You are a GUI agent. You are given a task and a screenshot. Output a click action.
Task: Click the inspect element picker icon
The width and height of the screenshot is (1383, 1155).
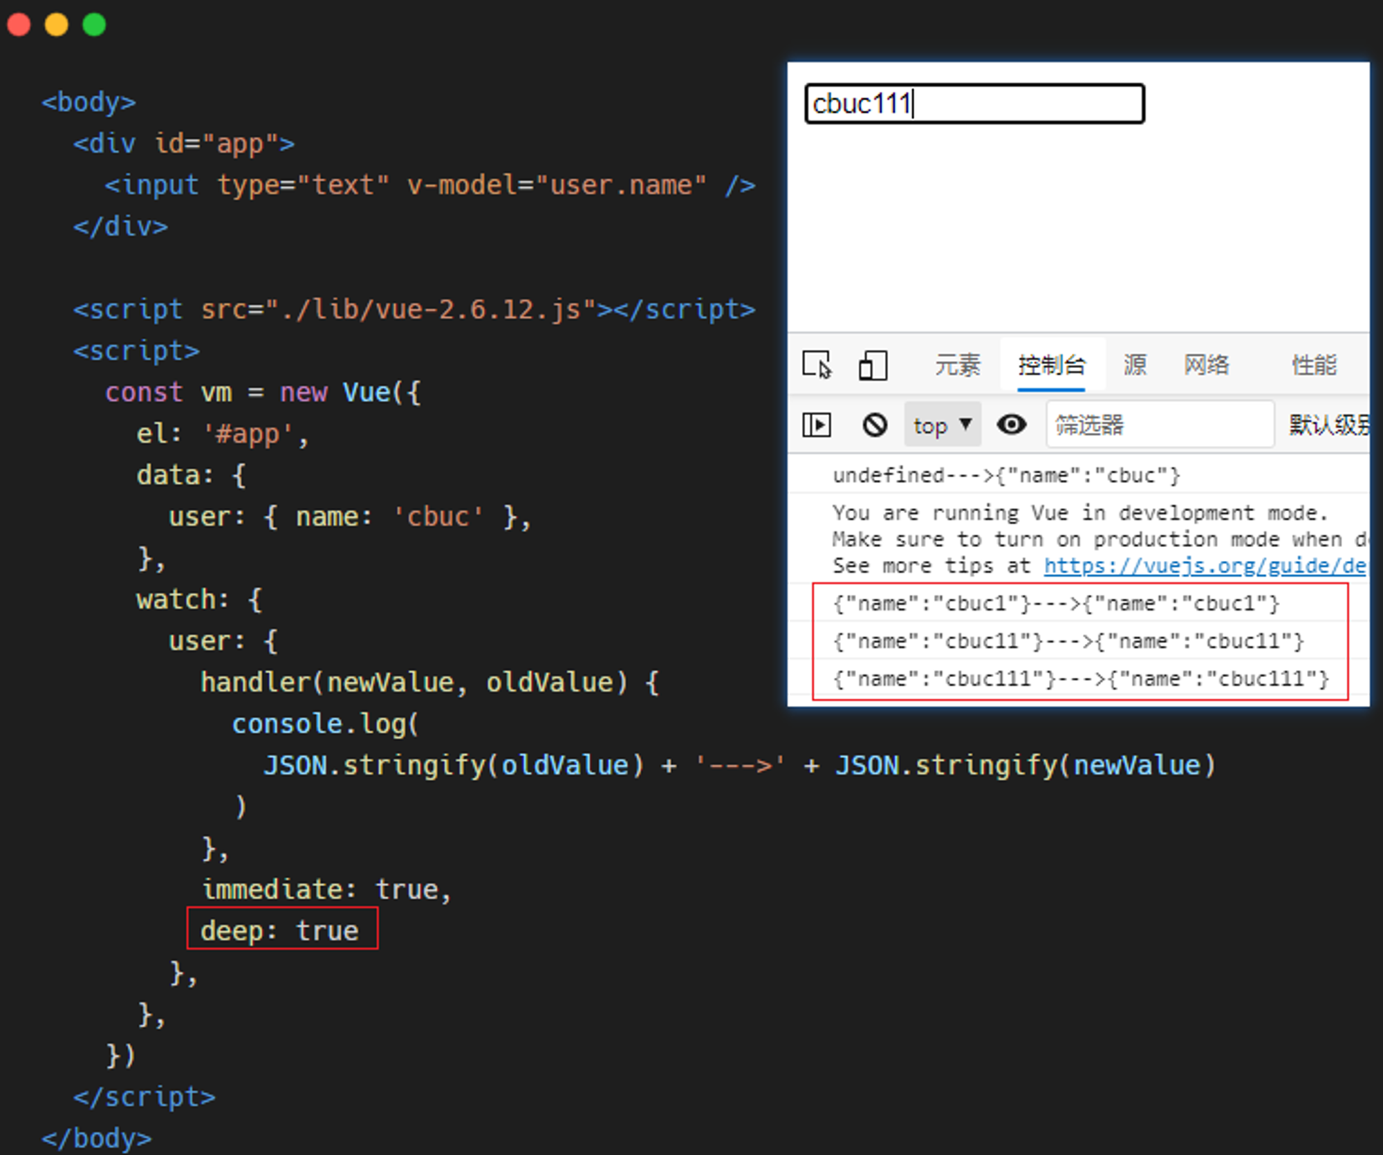817,364
